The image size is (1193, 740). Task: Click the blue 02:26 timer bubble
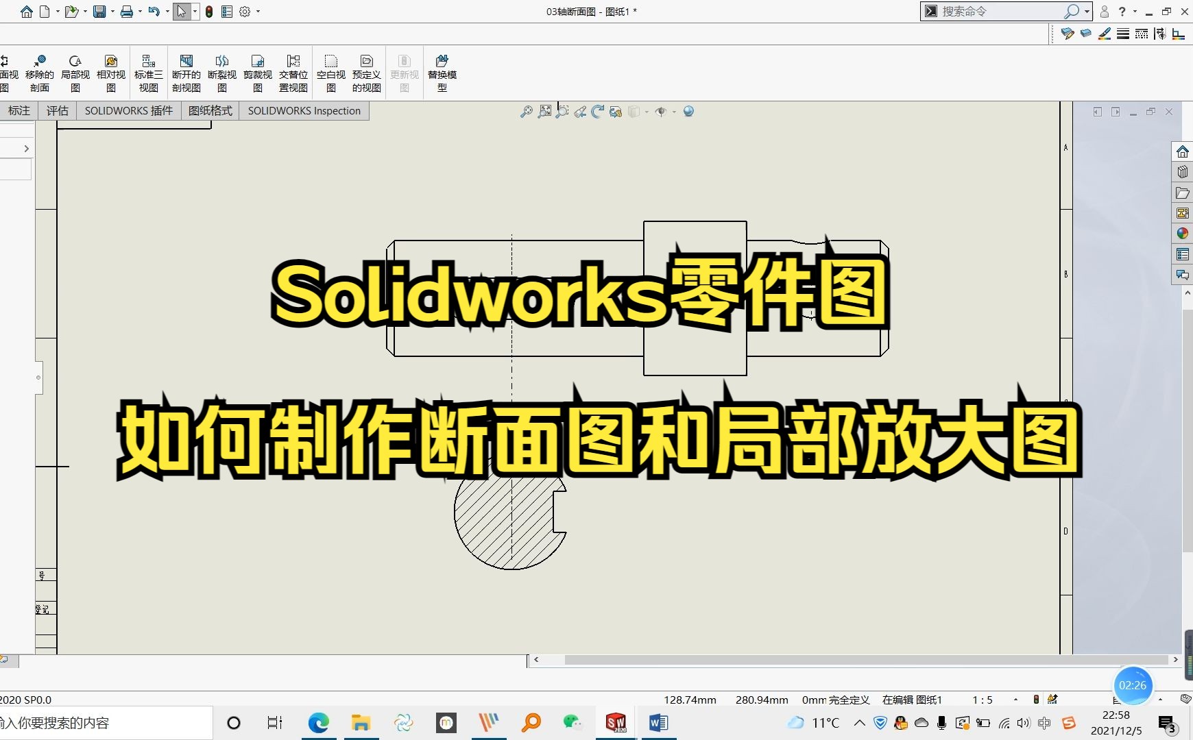(x=1133, y=685)
